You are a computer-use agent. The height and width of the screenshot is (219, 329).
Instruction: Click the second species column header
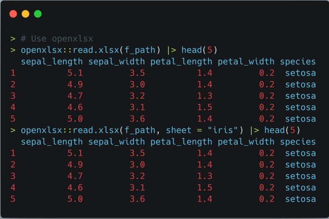[298, 142]
